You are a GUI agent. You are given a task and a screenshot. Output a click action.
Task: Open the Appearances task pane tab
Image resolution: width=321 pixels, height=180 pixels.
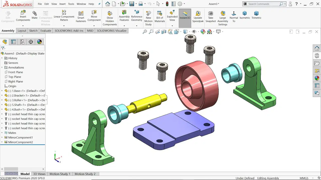317,78
